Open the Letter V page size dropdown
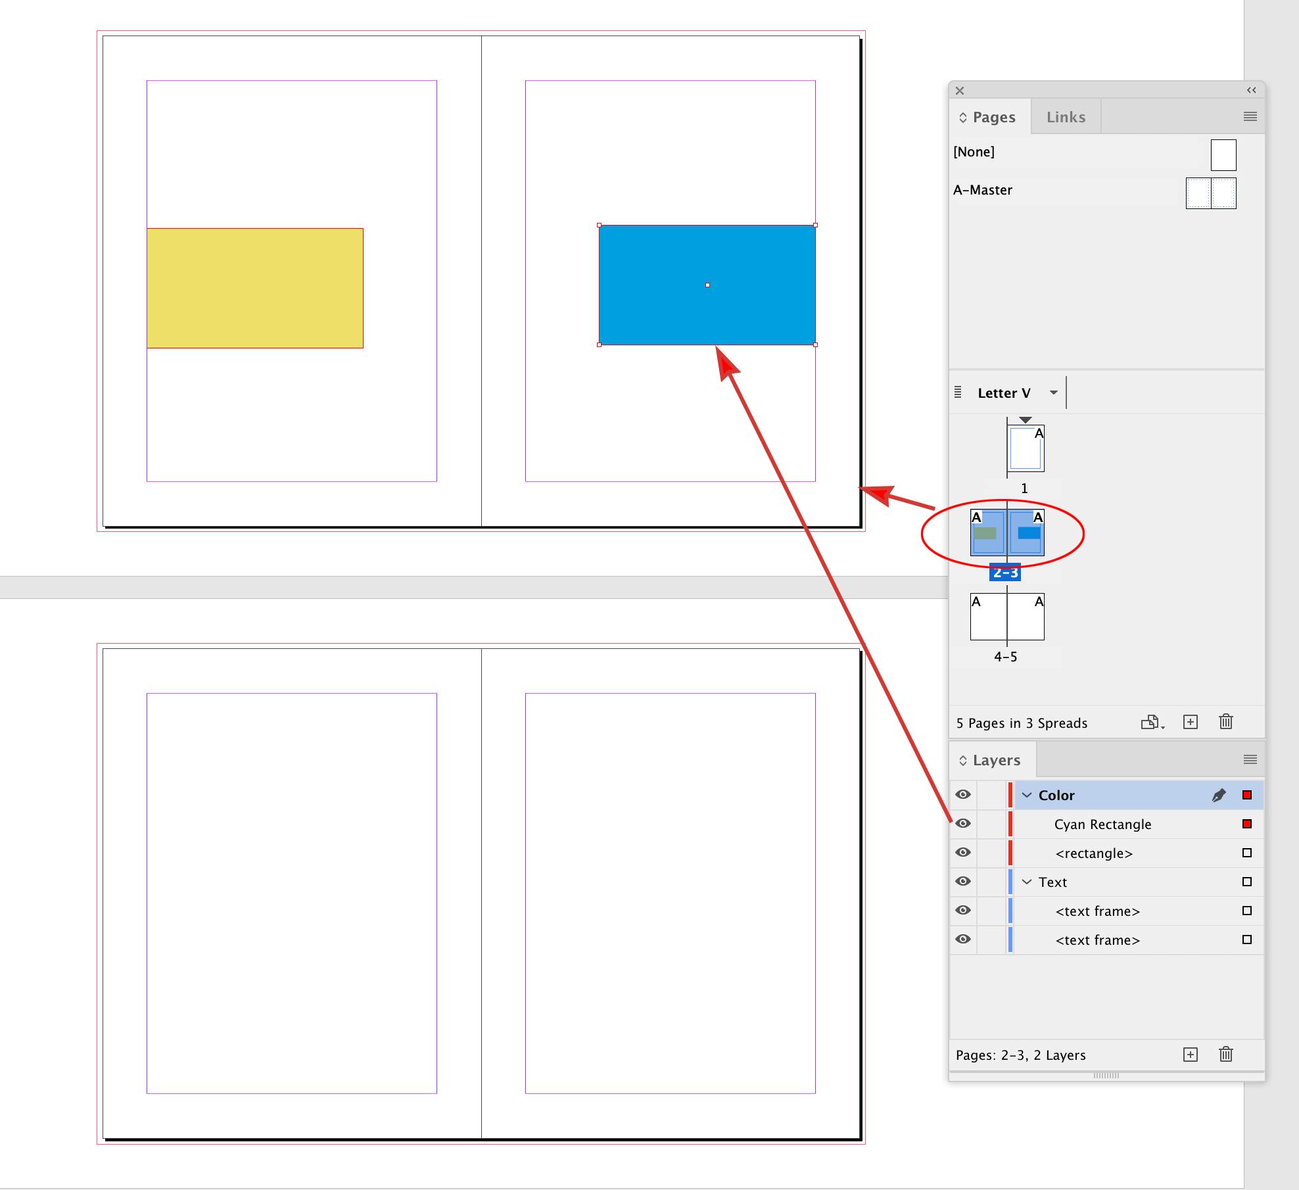Screen dimensions: 1299x1190 point(1053,393)
